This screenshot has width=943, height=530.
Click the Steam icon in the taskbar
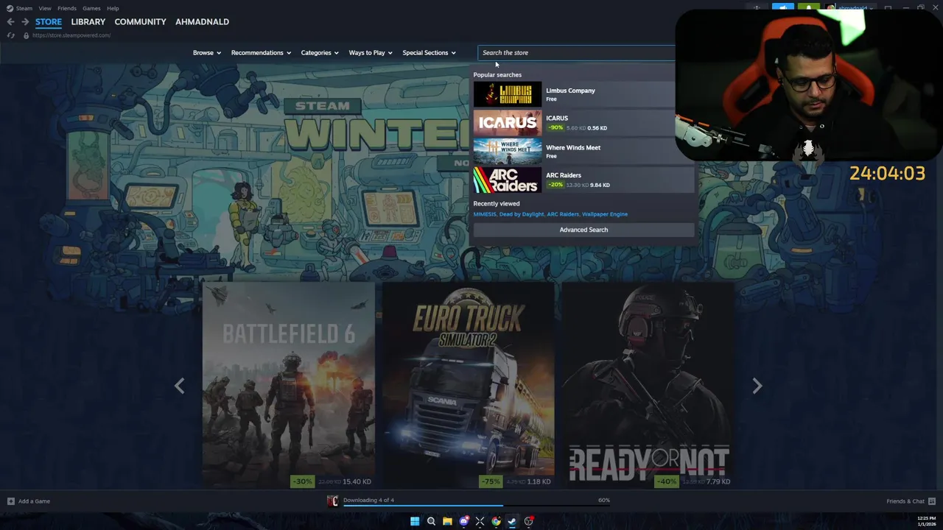pyautogui.click(x=512, y=521)
